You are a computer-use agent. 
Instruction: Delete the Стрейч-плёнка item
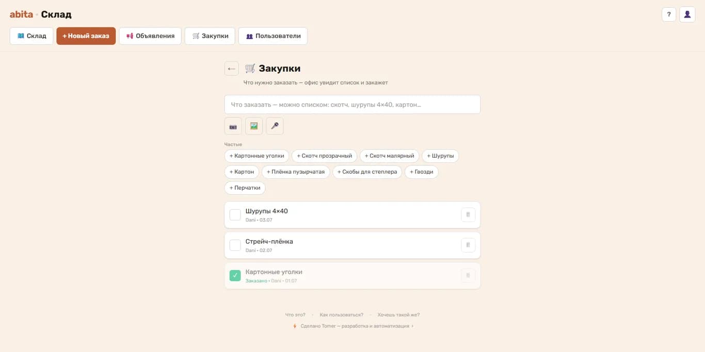click(468, 245)
